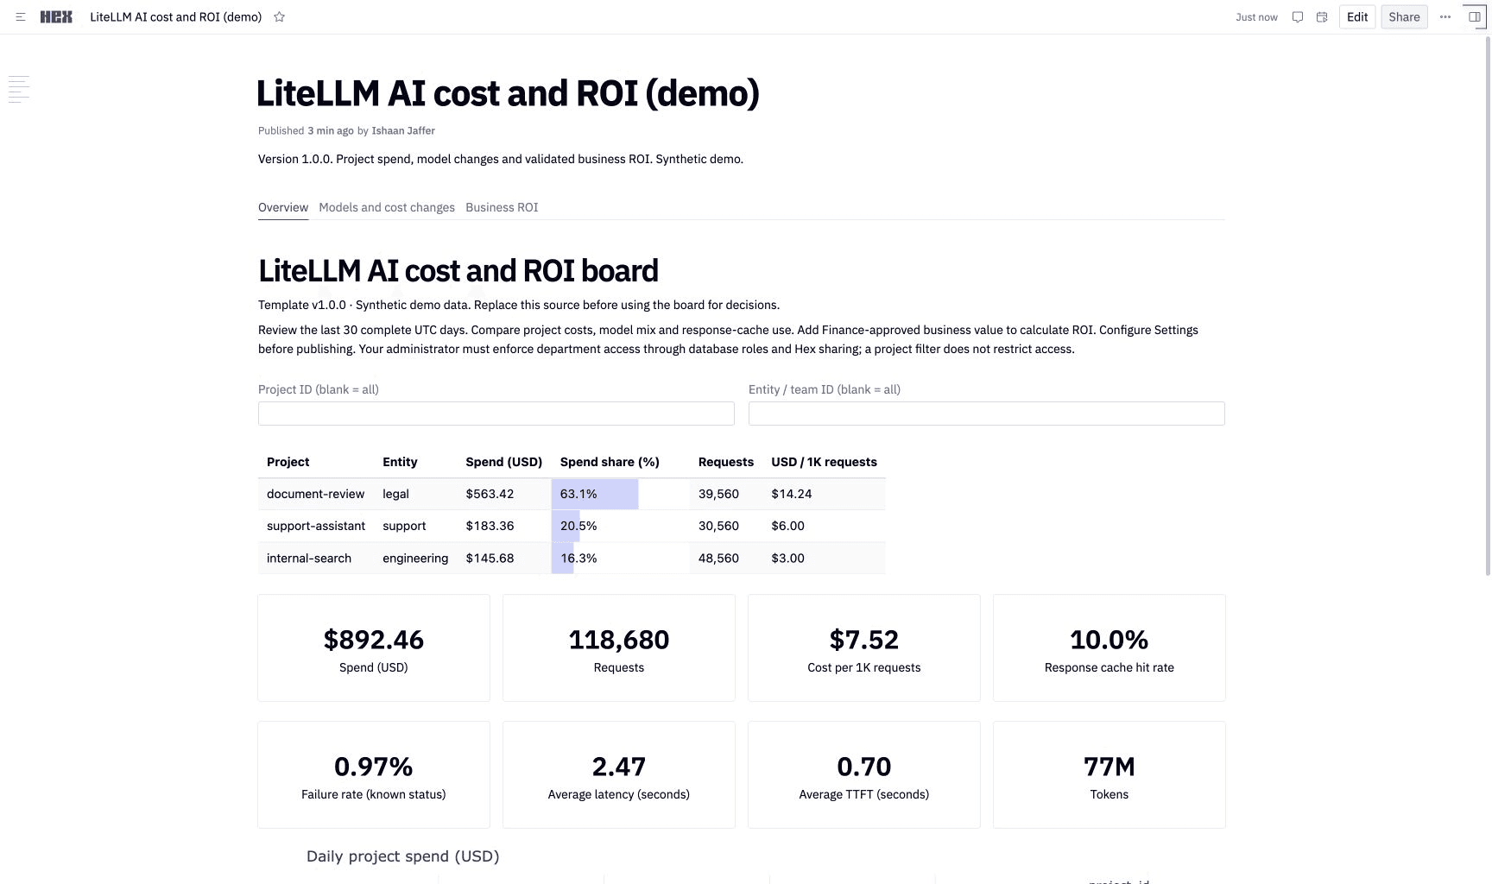Click the $563.42 spend cell
Viewport: 1492px width, 884px height.
click(504, 494)
